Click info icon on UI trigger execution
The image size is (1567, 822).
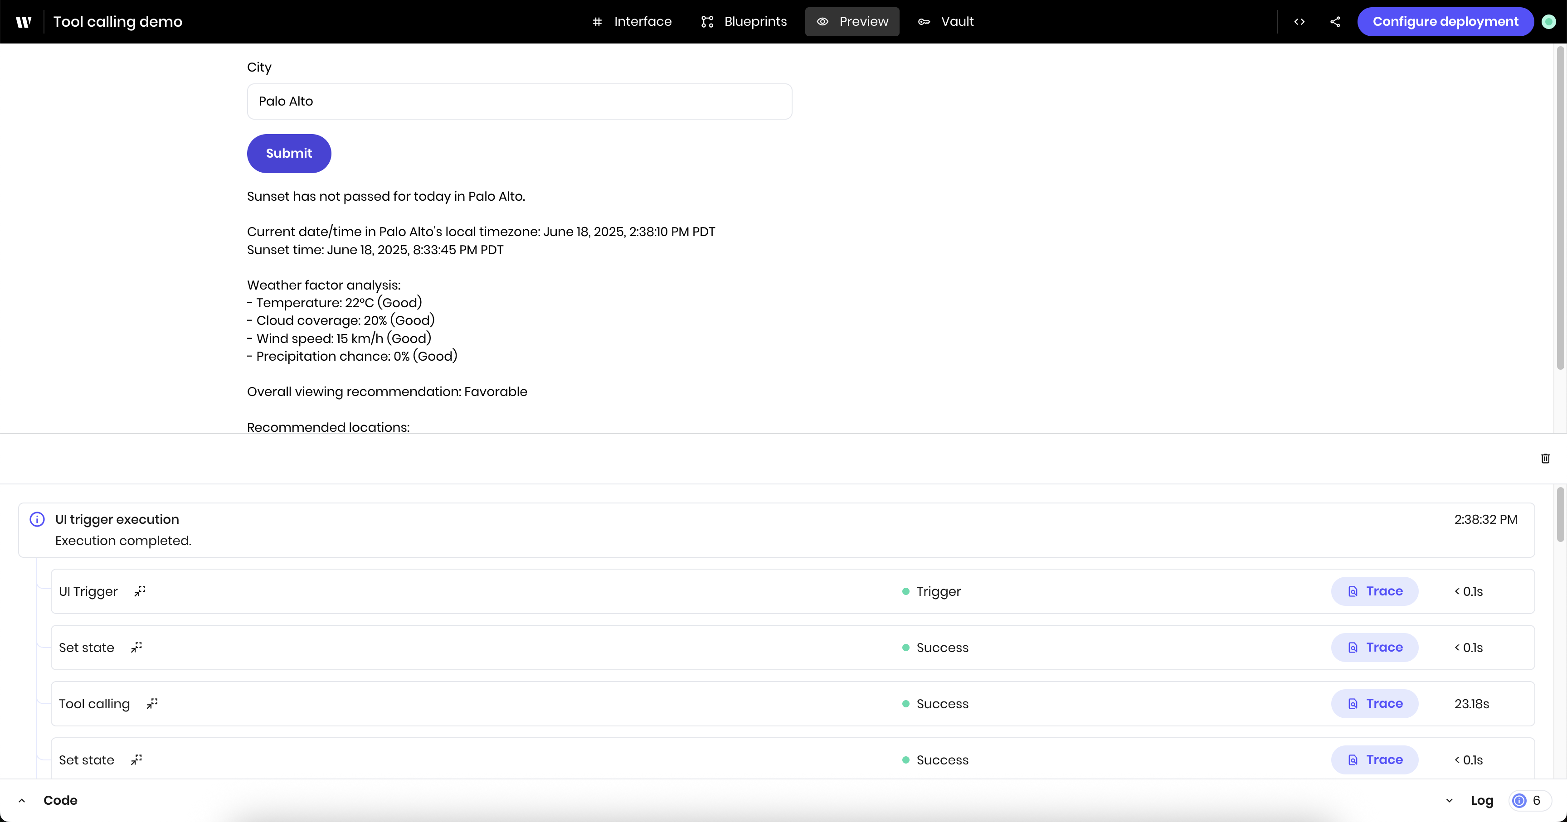click(x=37, y=519)
